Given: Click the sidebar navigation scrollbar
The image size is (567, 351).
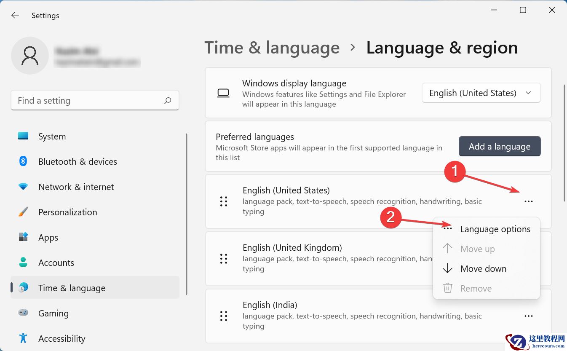Looking at the screenshot, I should (x=187, y=214).
